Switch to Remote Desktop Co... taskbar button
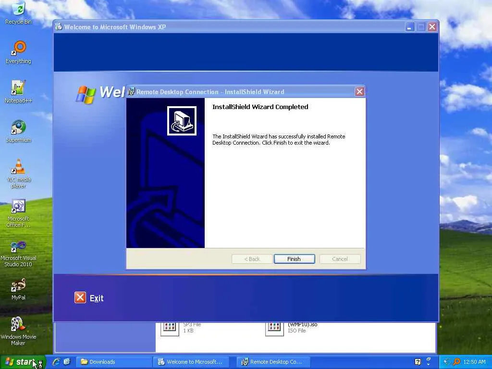This screenshot has width=492, height=369. [x=274, y=362]
